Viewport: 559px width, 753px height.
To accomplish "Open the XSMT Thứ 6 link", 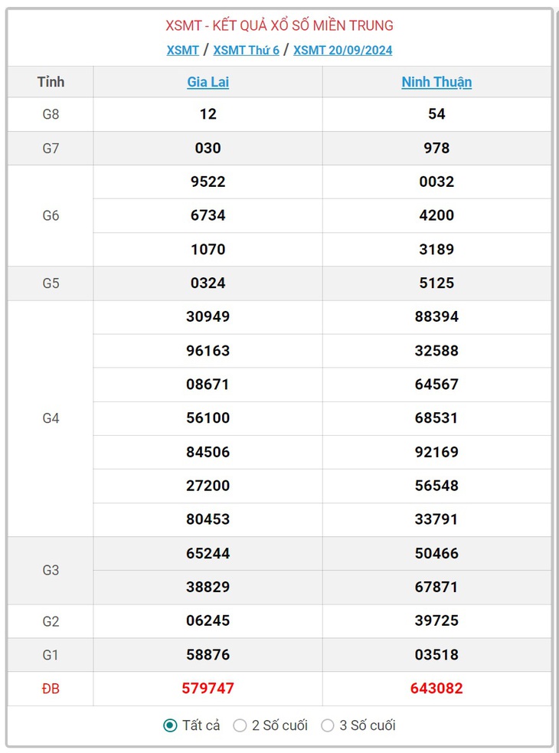I will point(246,51).
